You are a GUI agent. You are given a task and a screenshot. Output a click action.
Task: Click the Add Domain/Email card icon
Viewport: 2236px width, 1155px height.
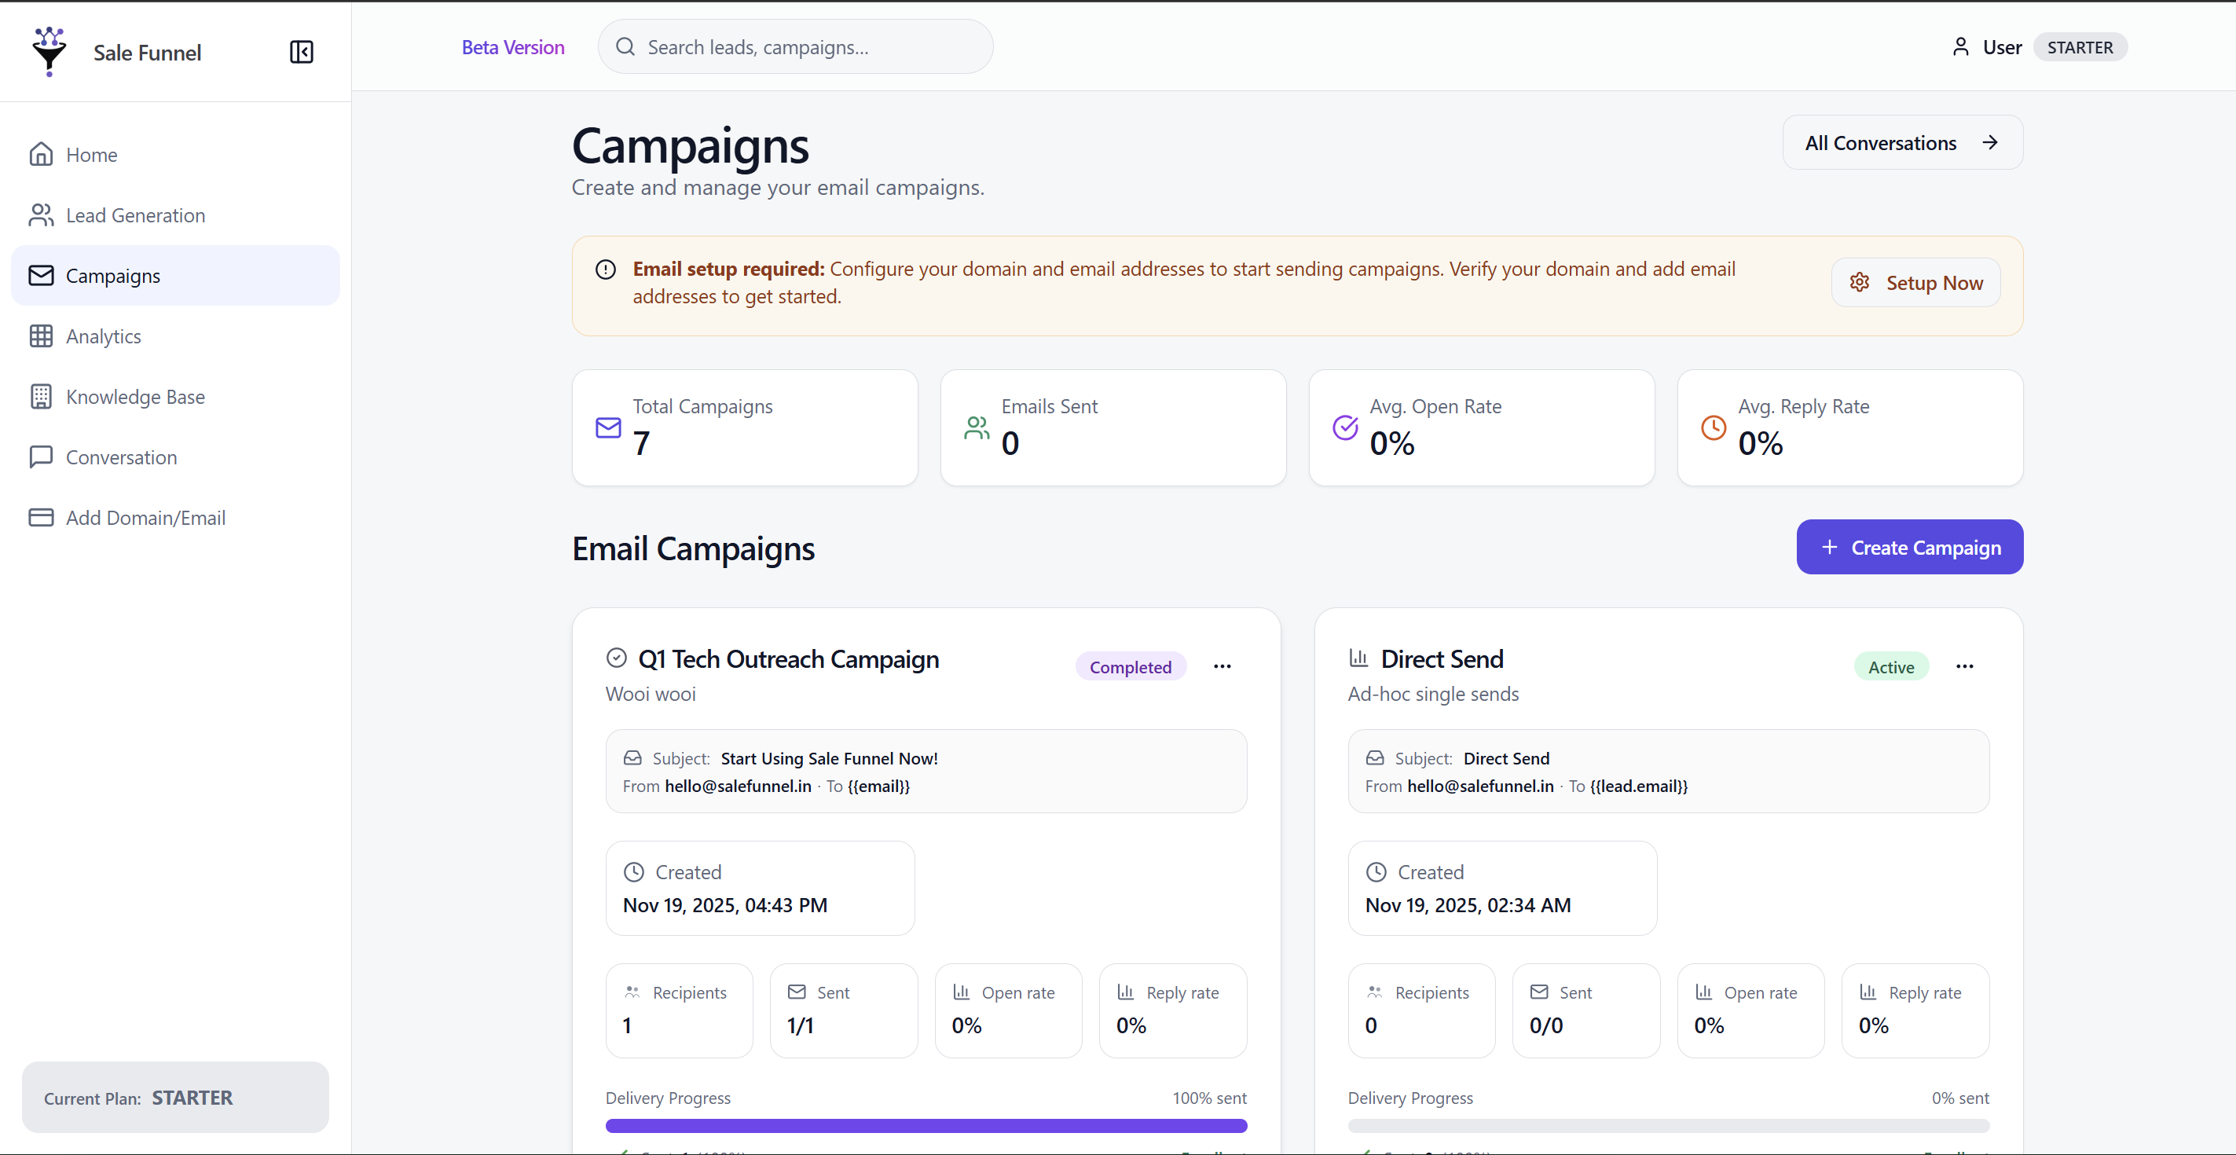click(41, 518)
